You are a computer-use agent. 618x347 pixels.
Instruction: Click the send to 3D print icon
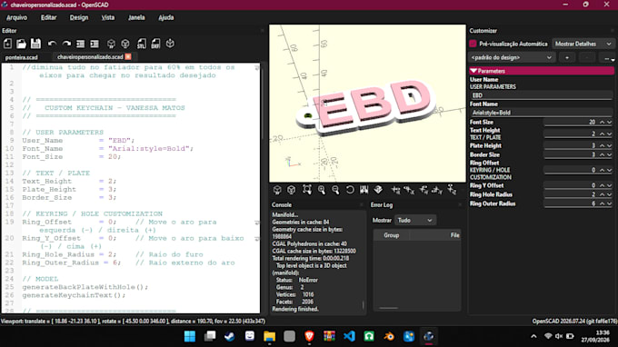pyautogui.click(x=170, y=44)
